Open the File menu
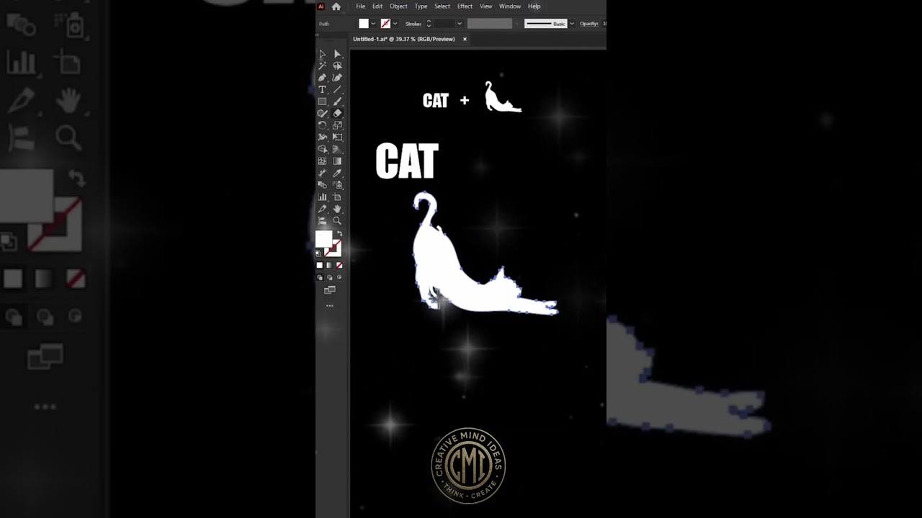 click(360, 6)
